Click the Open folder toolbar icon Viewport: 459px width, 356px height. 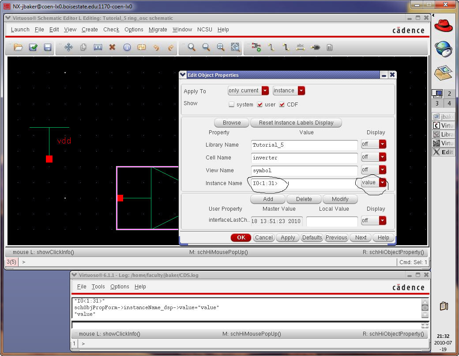click(18, 47)
